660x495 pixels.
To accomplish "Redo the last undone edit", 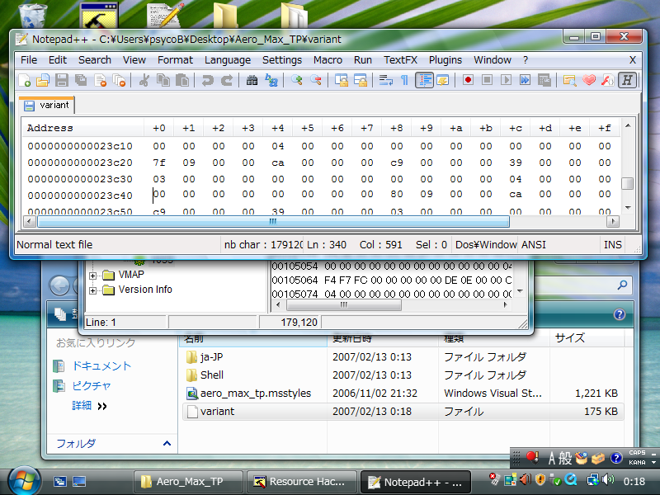I will click(x=226, y=80).
